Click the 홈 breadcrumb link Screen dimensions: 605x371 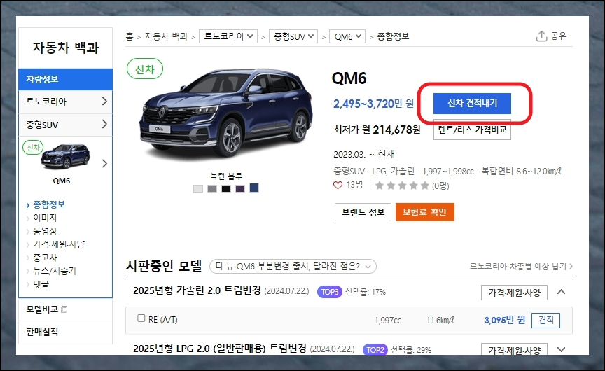click(130, 36)
